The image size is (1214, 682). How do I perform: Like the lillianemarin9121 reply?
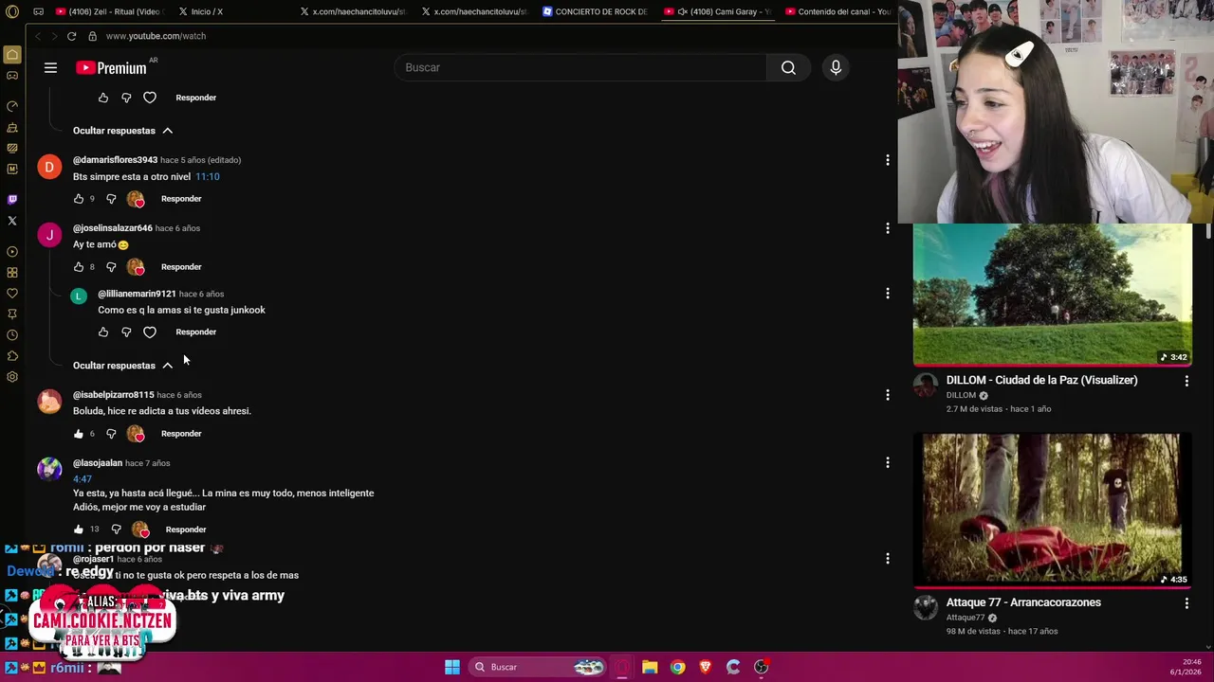pyautogui.click(x=103, y=332)
